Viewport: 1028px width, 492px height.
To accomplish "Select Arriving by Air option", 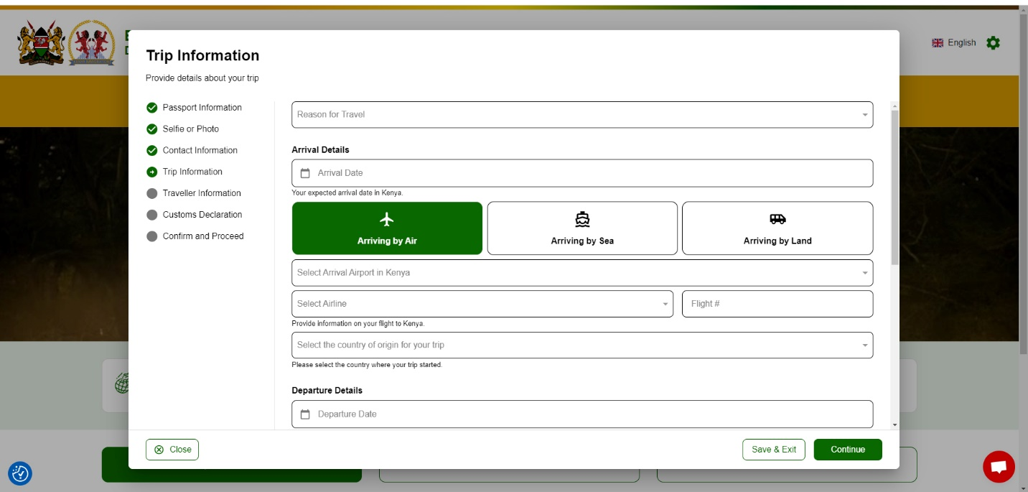I will coord(387,228).
